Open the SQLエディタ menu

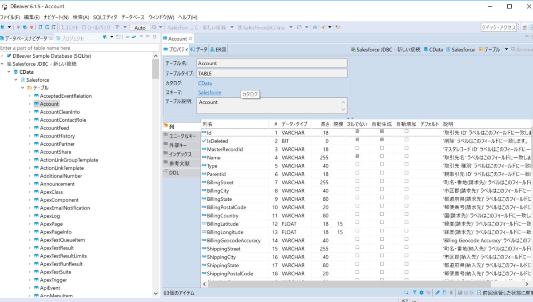point(105,17)
